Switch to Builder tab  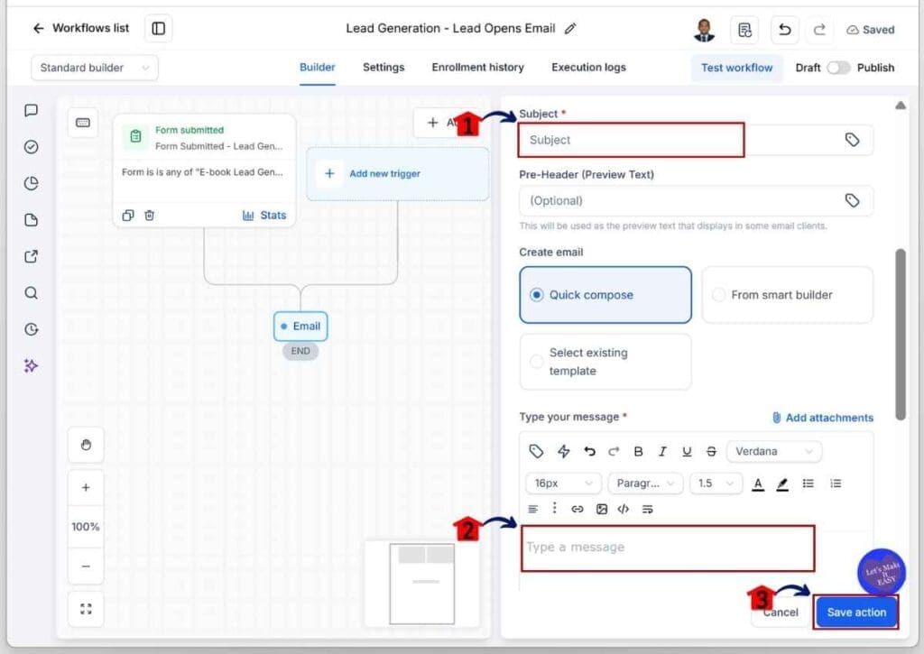pyautogui.click(x=317, y=67)
